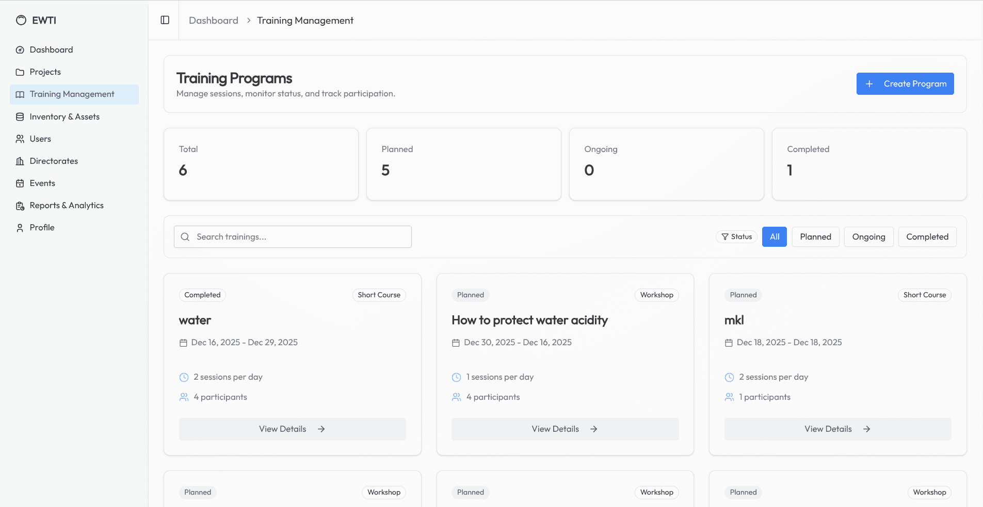The width and height of the screenshot is (983, 507).
Task: Click the Events calendar icon
Action: pos(20,183)
